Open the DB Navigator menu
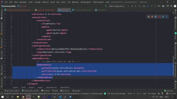Viewport: 177px width, 99px height. point(86,2)
